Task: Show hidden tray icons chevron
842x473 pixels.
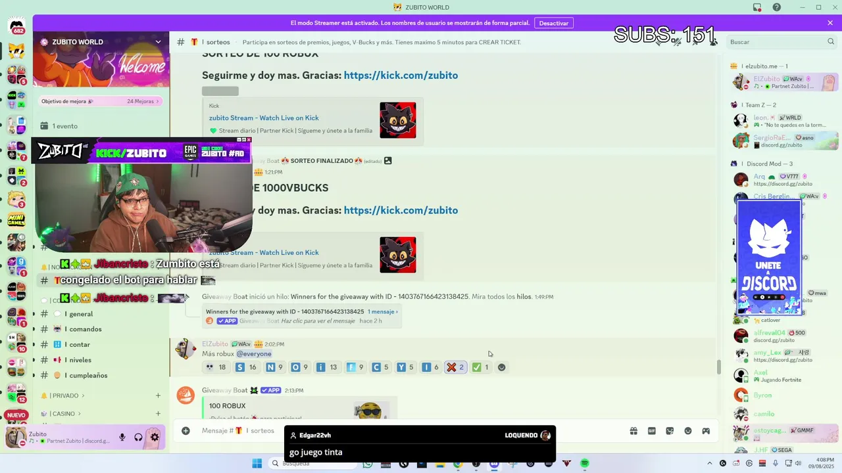Action: tap(709, 463)
